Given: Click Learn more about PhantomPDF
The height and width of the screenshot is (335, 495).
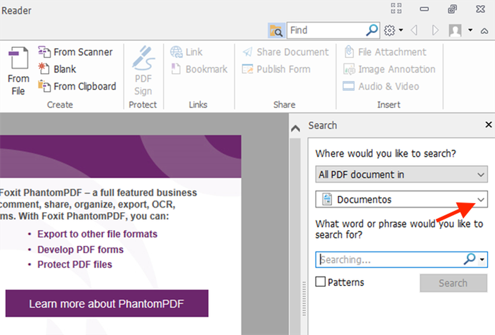Looking at the screenshot, I should (106, 304).
